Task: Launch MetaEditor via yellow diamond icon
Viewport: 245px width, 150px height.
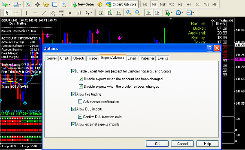Action: coord(100,4)
